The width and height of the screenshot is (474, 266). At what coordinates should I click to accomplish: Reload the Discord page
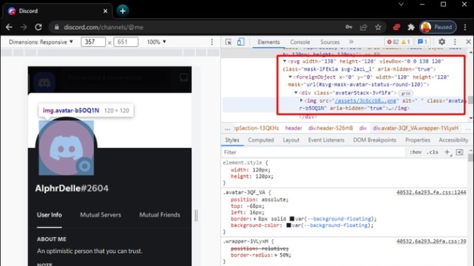tap(39, 27)
